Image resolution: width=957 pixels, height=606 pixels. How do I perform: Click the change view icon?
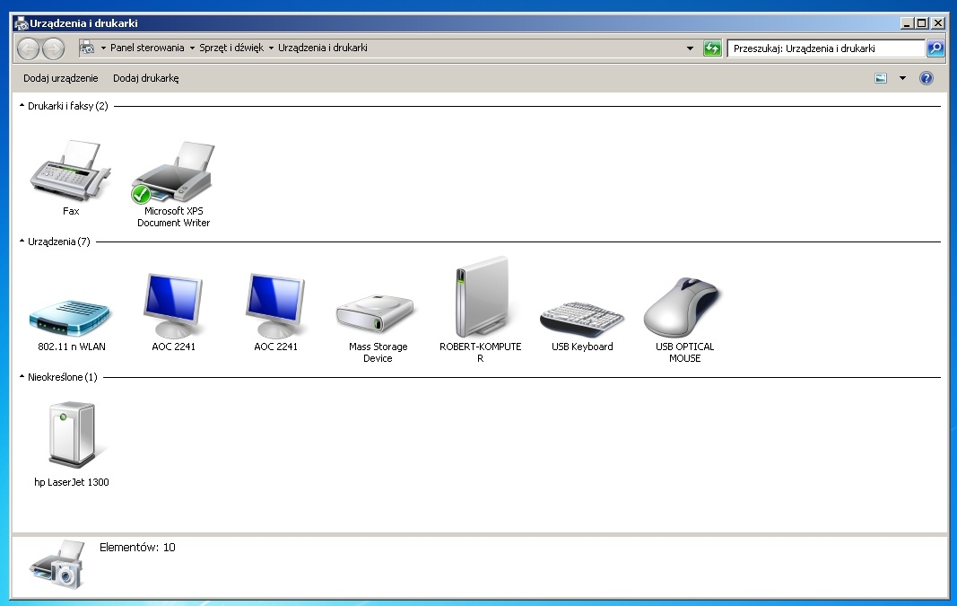click(881, 78)
